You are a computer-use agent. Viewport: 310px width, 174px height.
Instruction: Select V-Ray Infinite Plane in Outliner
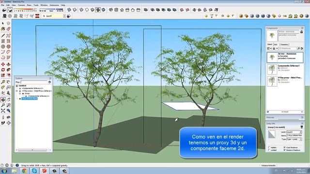(x=30, y=99)
